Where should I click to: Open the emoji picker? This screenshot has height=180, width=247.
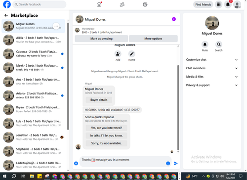168,163
